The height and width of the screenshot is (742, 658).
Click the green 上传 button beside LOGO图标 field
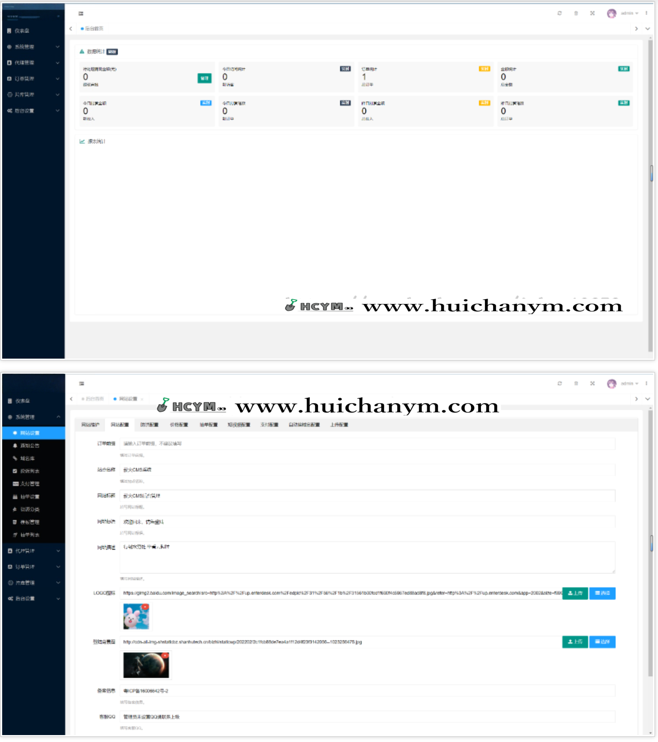(575, 593)
